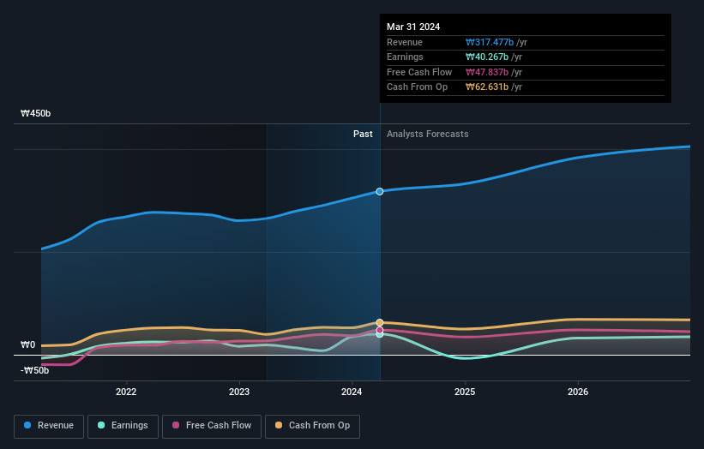Click the 2024 x-axis label
The height and width of the screenshot is (449, 704).
click(352, 392)
